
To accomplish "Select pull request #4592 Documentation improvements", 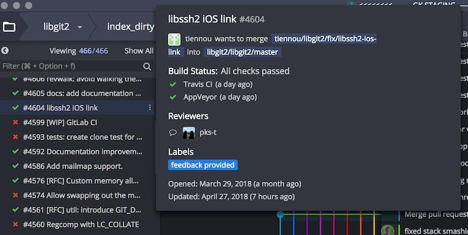I will (77, 152).
